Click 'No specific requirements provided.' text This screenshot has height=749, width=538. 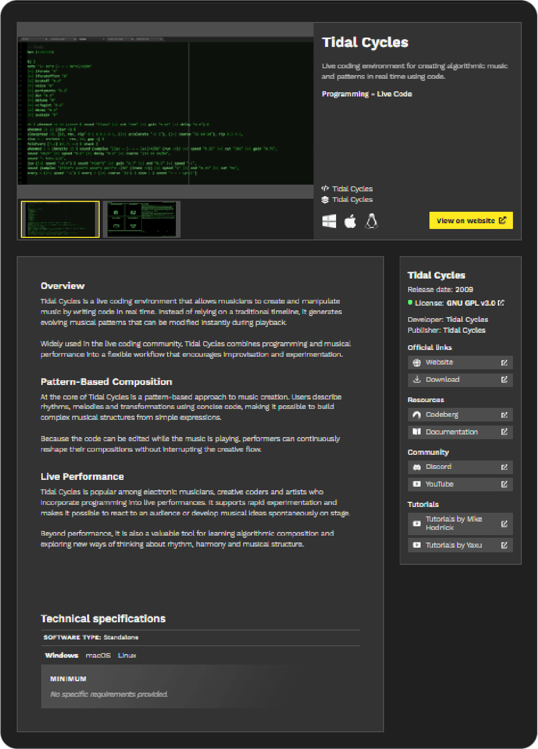109,694
